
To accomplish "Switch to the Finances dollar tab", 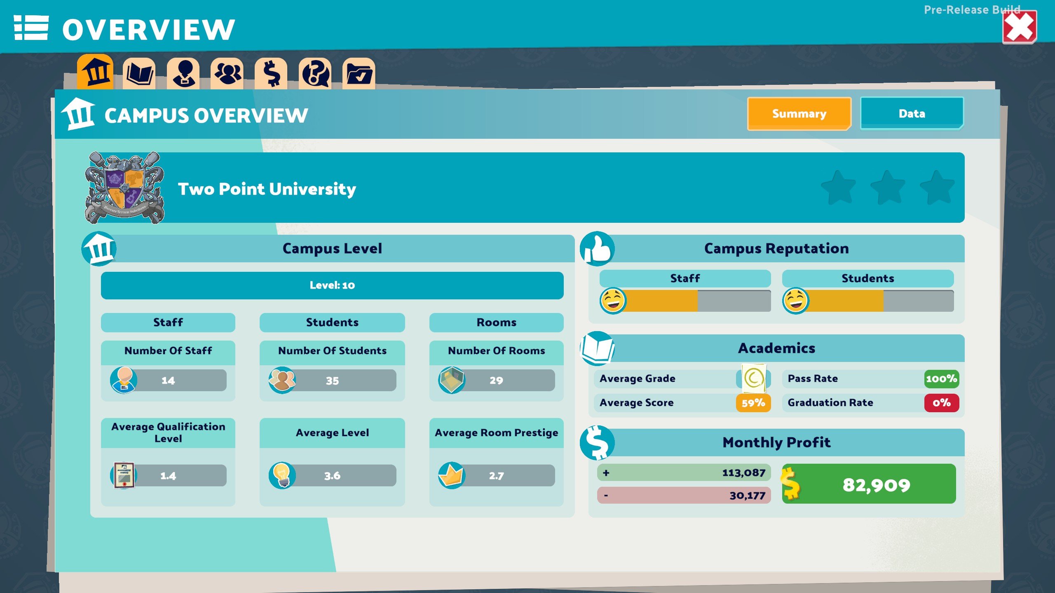I will tap(271, 73).
